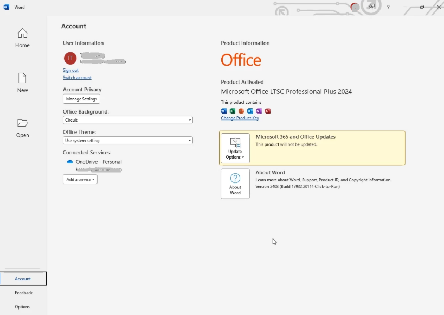
Task: Click the Access product icon
Action: 268,111
